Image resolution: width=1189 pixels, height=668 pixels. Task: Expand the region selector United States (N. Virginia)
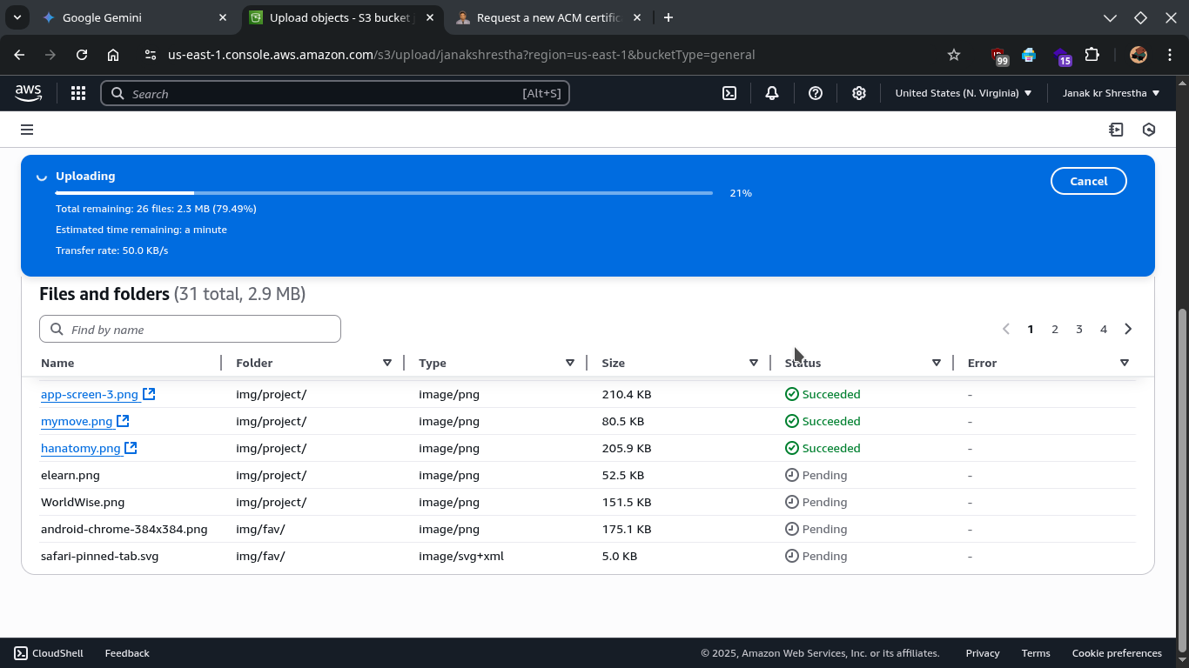click(963, 93)
